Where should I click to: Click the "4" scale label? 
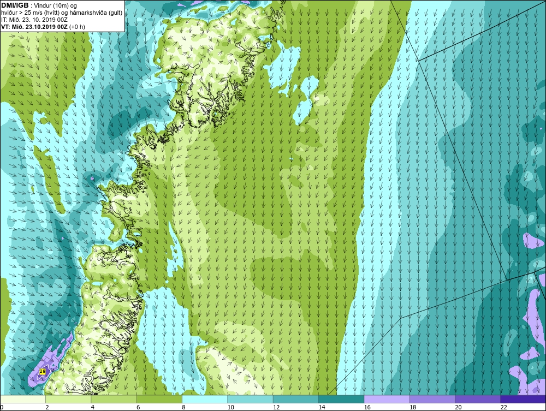pyautogui.click(x=93, y=407)
